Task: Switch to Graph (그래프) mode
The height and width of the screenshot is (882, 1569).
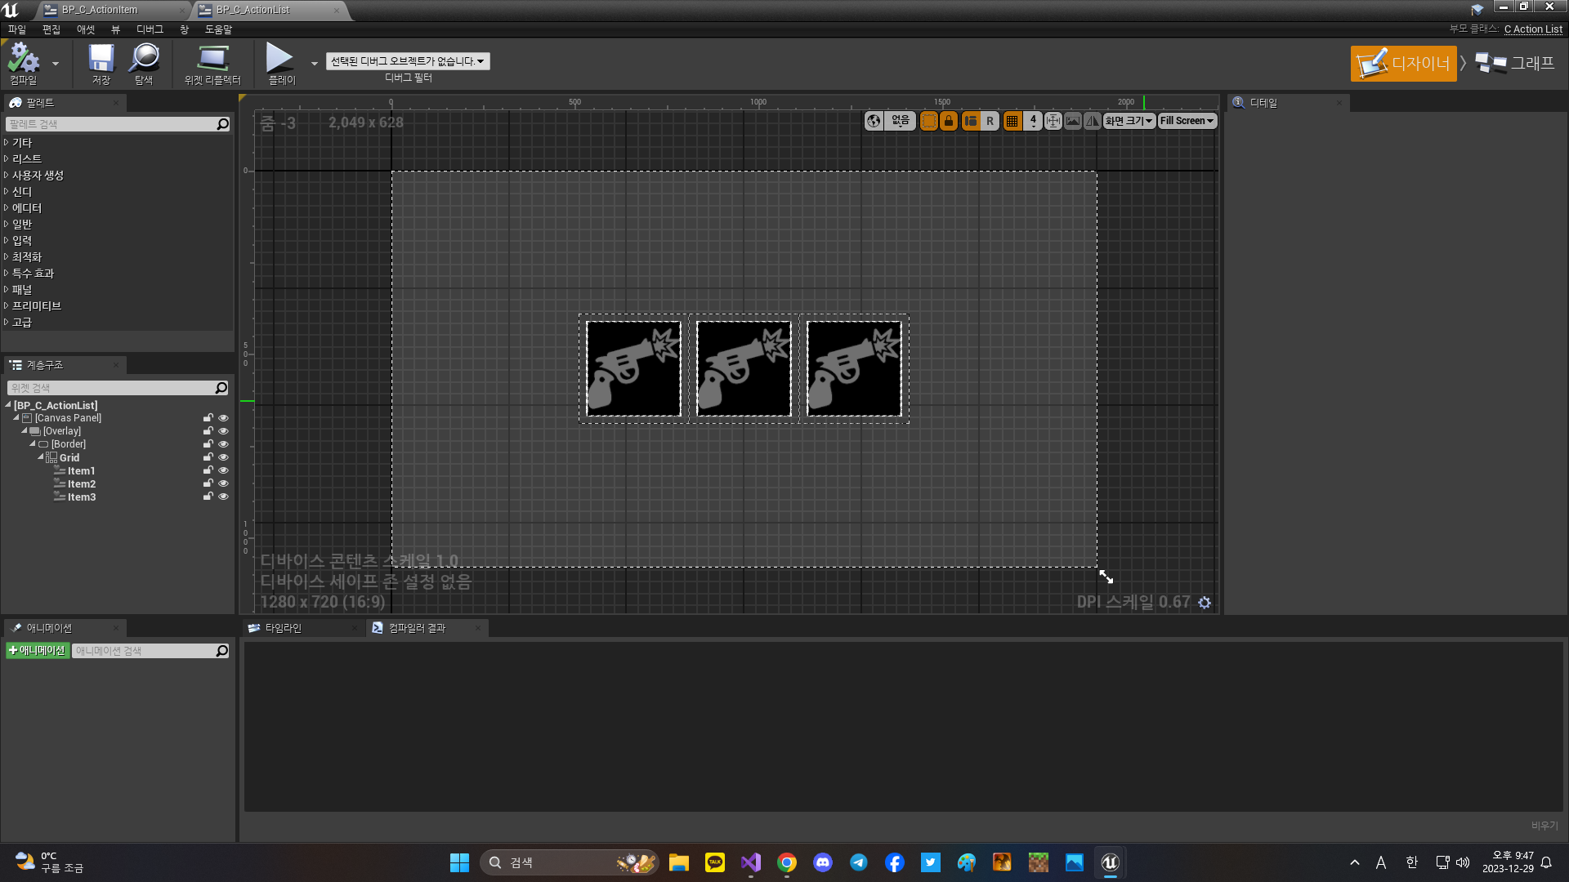Action: pyautogui.click(x=1516, y=64)
